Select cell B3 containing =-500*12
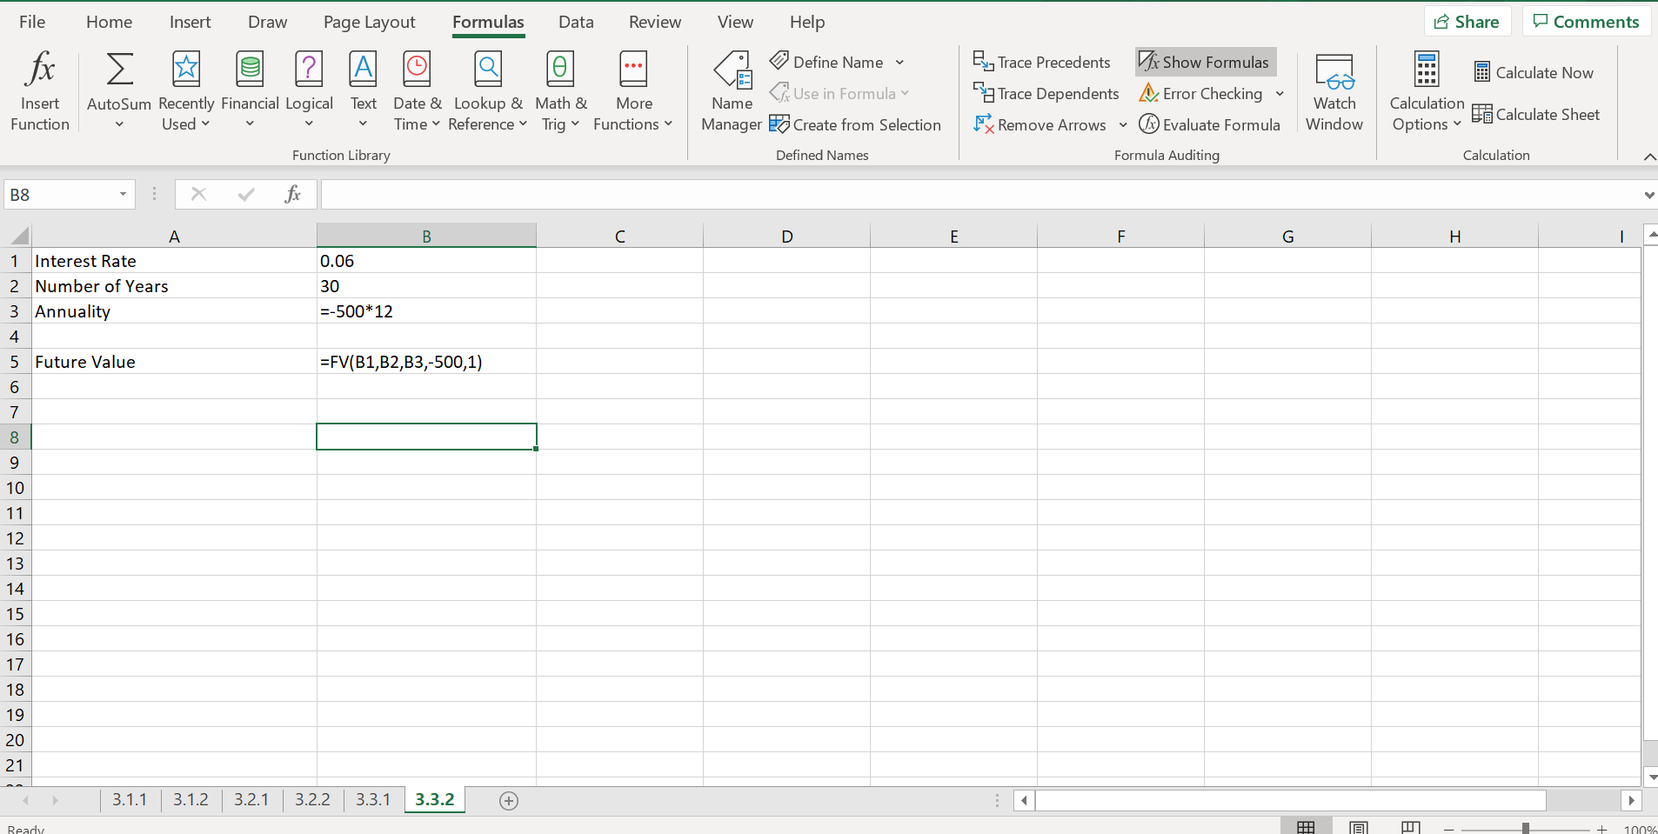The width and height of the screenshot is (1658, 834). point(426,311)
